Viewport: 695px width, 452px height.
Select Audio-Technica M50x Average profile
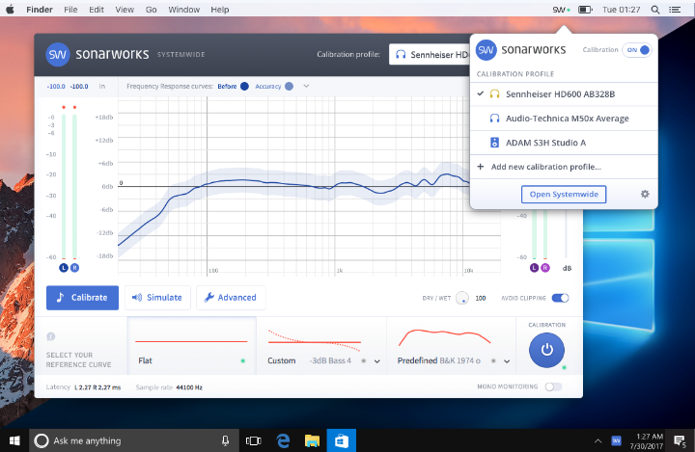[564, 119]
